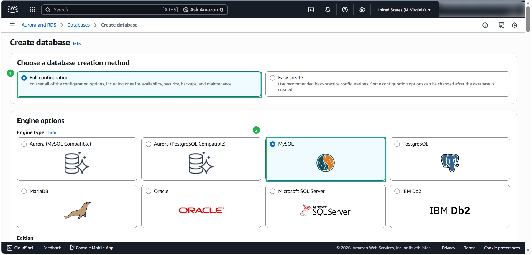Image resolution: width=532 pixels, height=255 pixels.
Task: Click the Microsoft SQL Server logo
Action: 326,210
